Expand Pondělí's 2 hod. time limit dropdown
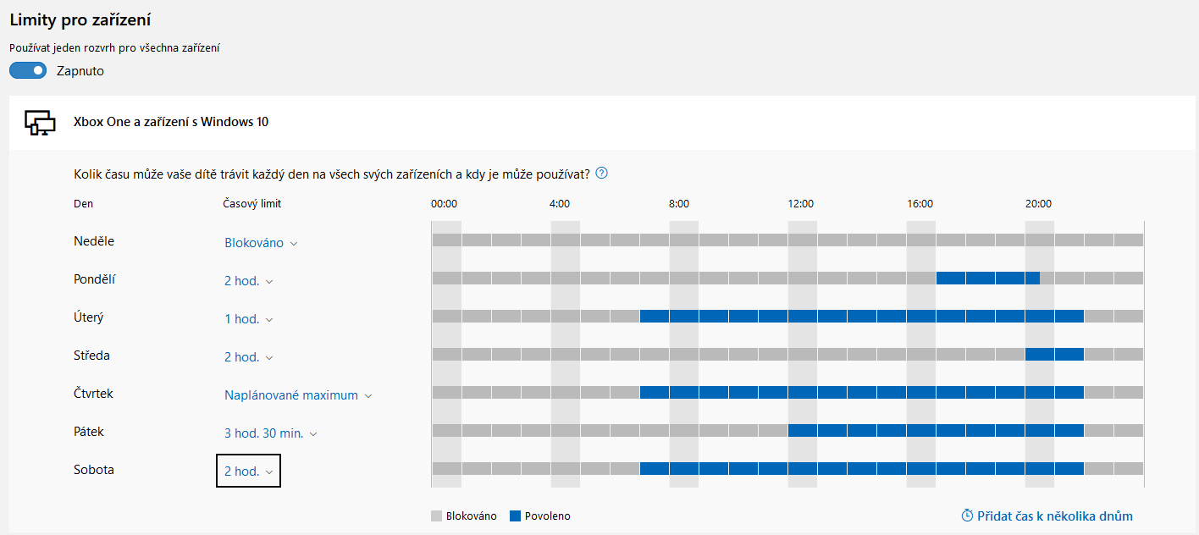Viewport: 1199px width, 535px height. click(x=248, y=281)
